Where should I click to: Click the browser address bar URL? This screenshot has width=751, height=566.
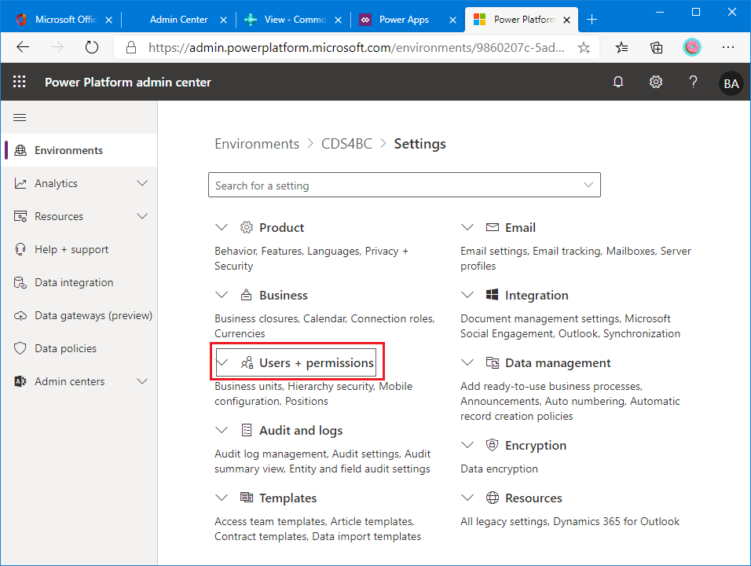point(356,47)
